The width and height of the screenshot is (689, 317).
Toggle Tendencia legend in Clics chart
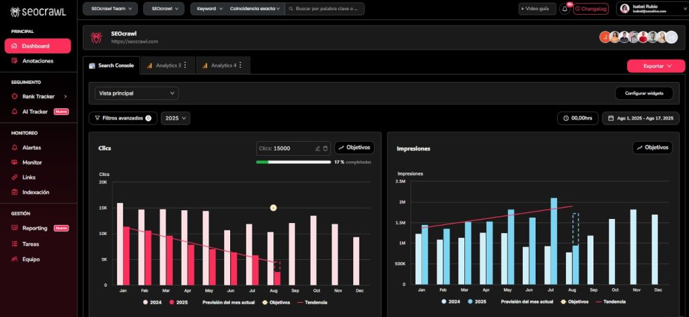pos(312,302)
